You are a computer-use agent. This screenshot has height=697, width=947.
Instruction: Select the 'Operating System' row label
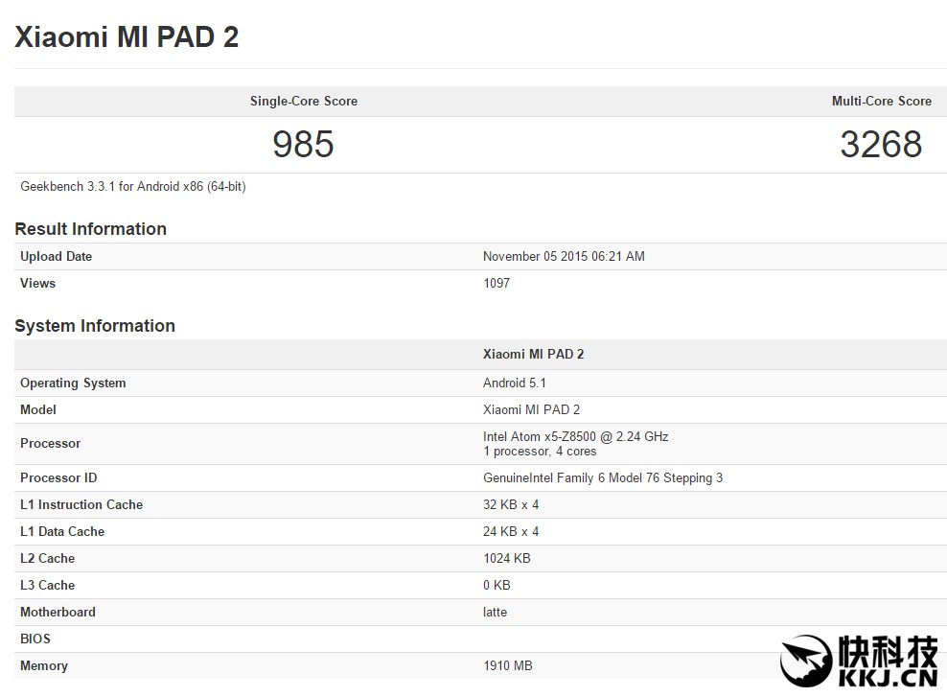click(73, 383)
